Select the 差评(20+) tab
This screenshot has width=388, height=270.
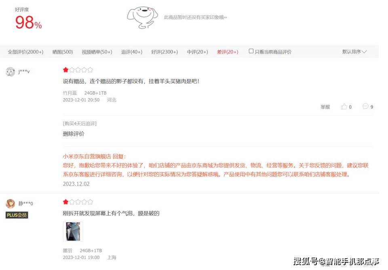tap(228, 52)
